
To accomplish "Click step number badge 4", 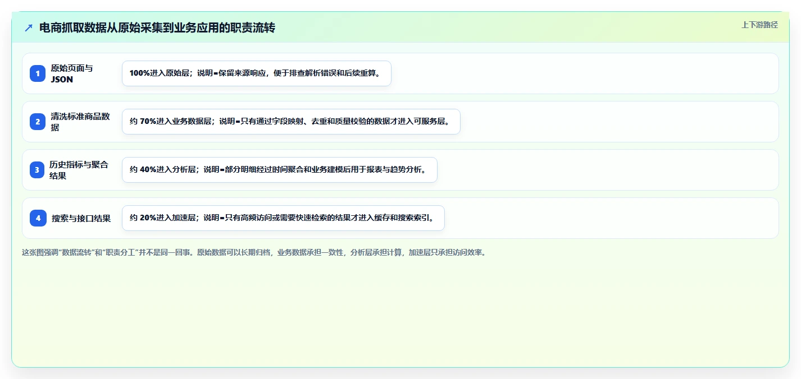I will (x=38, y=218).
